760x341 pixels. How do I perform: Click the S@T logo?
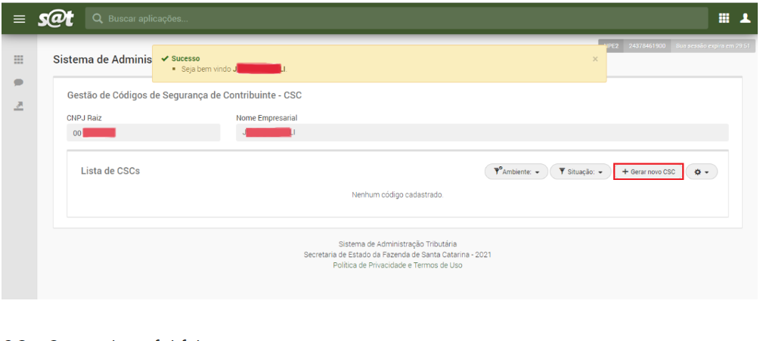[x=56, y=18]
